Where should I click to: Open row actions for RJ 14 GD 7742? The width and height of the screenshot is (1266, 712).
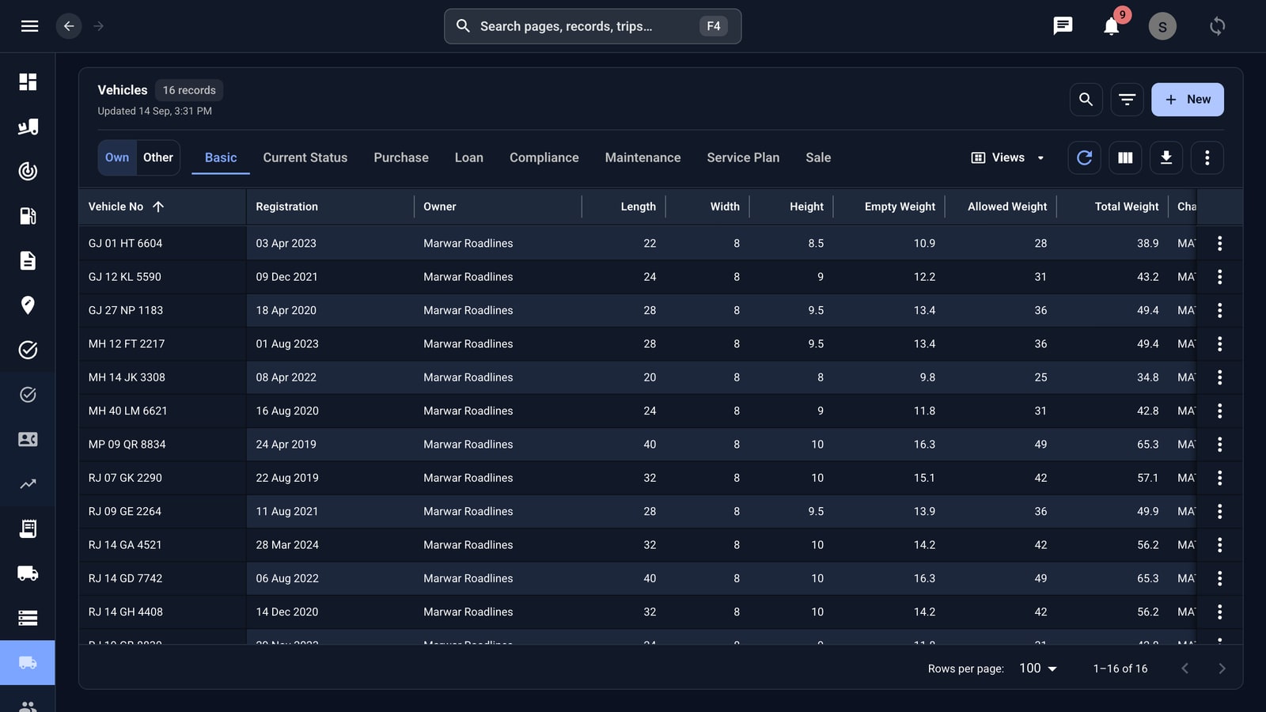point(1219,578)
